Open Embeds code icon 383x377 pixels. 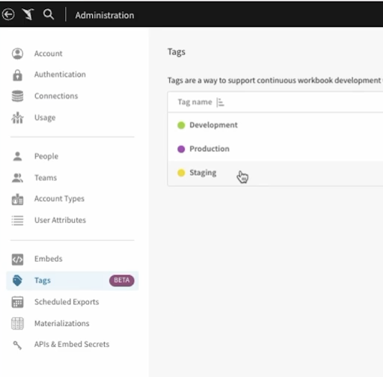point(17,260)
